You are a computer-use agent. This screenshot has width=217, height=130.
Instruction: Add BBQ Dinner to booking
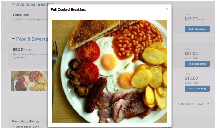click(197, 64)
